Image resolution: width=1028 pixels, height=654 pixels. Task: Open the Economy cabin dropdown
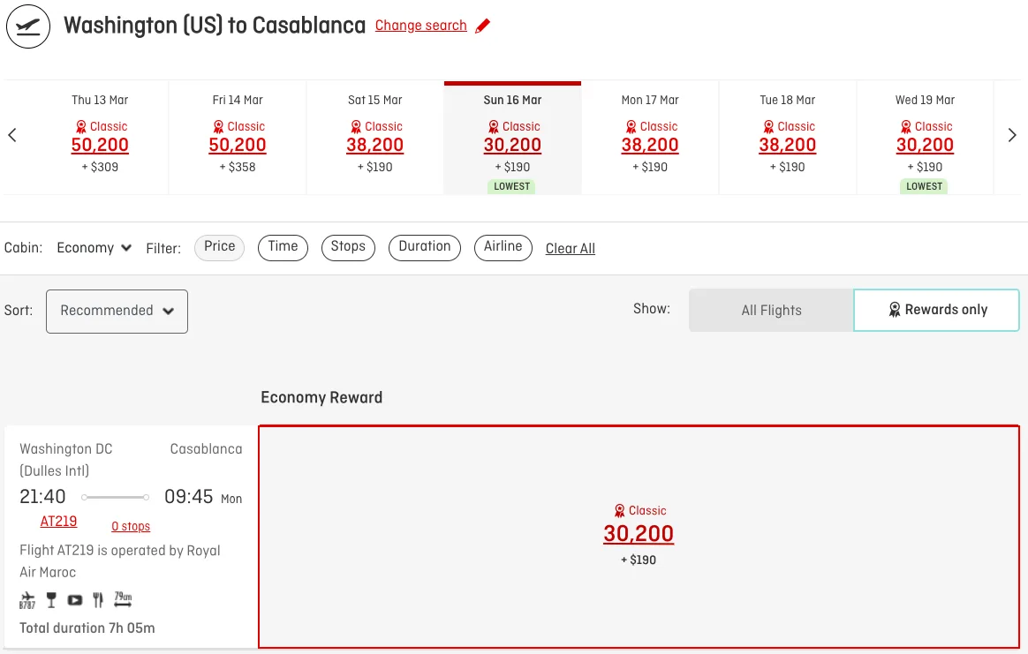point(94,248)
